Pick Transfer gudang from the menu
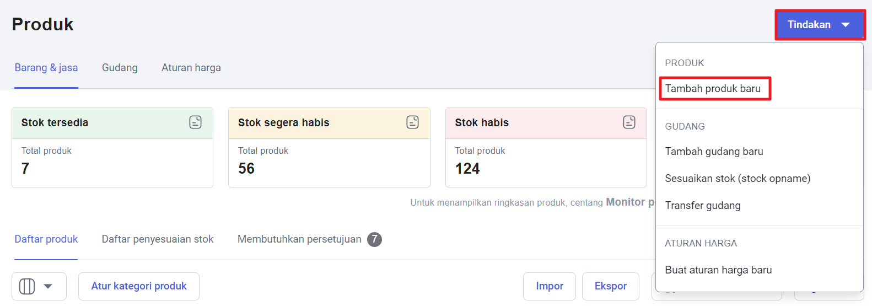872x306 pixels. (703, 206)
